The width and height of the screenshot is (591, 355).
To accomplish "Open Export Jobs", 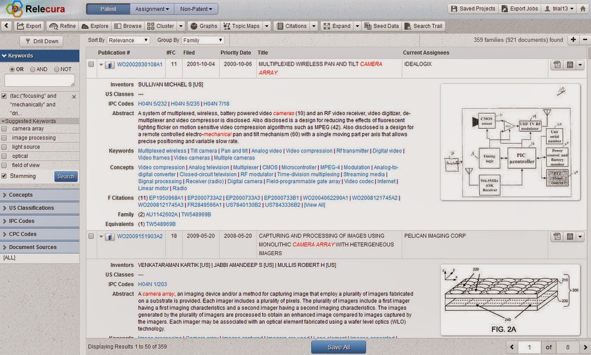I will coord(519,9).
